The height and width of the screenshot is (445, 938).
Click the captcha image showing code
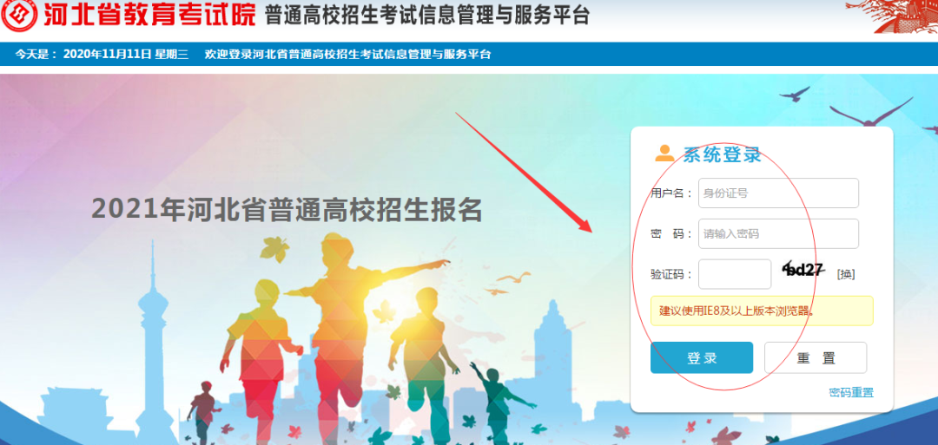[803, 271]
